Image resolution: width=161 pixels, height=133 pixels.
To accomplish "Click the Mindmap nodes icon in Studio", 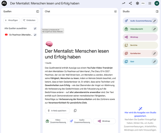I will coord(126,37).
